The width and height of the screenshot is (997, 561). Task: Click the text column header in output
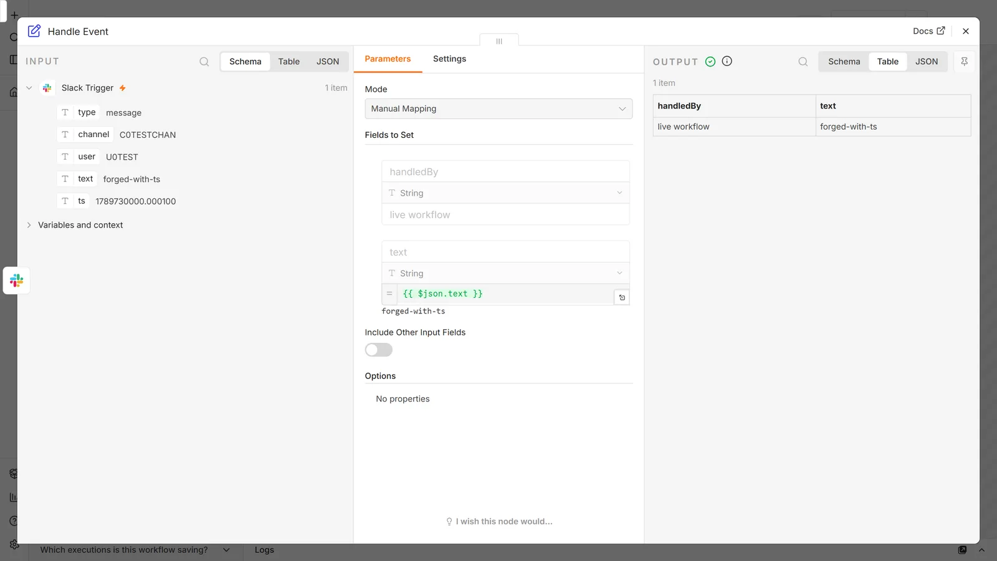click(893, 106)
